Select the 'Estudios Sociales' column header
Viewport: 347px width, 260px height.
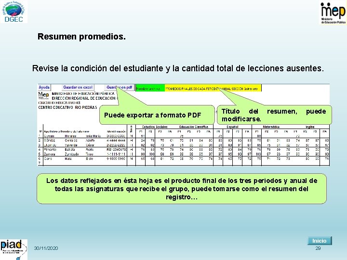coord(155,127)
